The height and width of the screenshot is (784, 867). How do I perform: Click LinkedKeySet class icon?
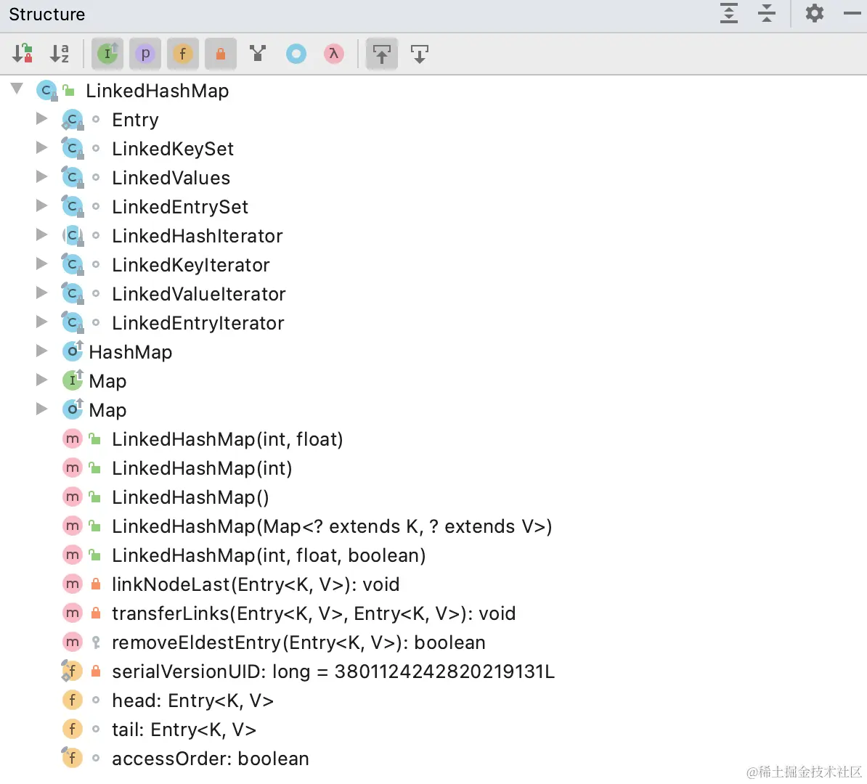click(x=73, y=148)
